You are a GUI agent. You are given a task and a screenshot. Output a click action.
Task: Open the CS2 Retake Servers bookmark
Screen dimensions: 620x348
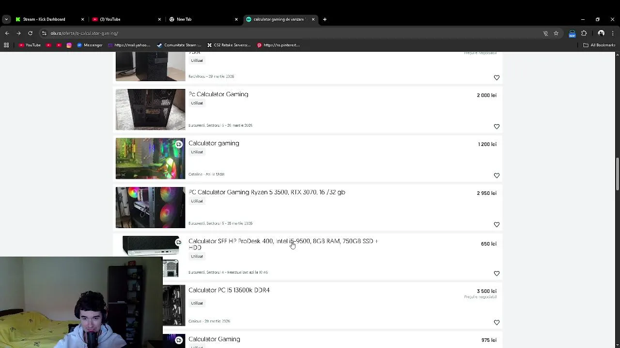pyautogui.click(x=229, y=45)
